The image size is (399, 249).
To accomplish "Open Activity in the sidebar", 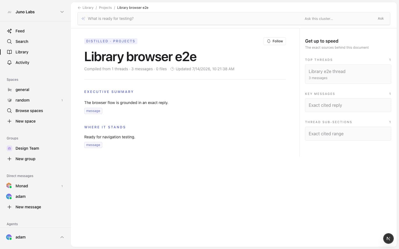I will (x=22, y=63).
